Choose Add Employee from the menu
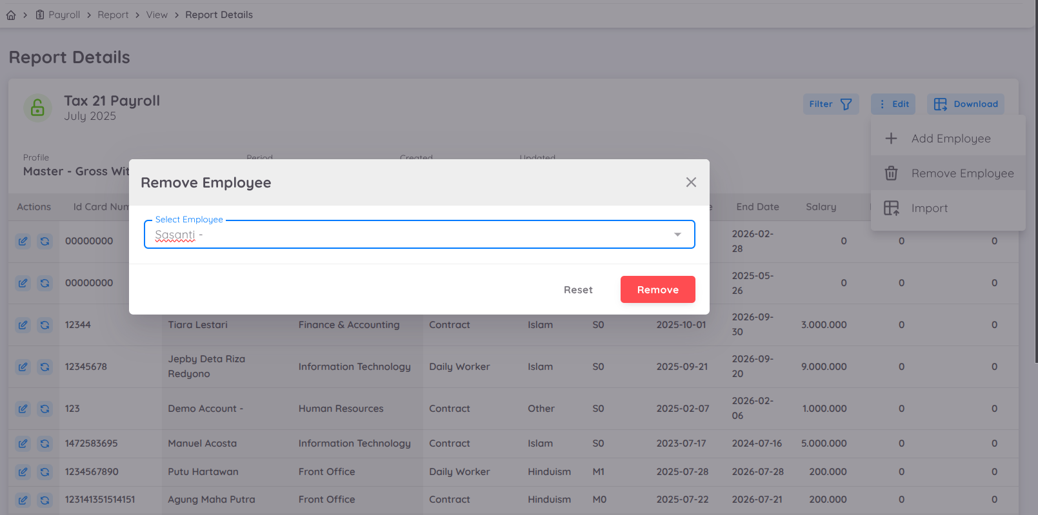1038x515 pixels. 950,139
